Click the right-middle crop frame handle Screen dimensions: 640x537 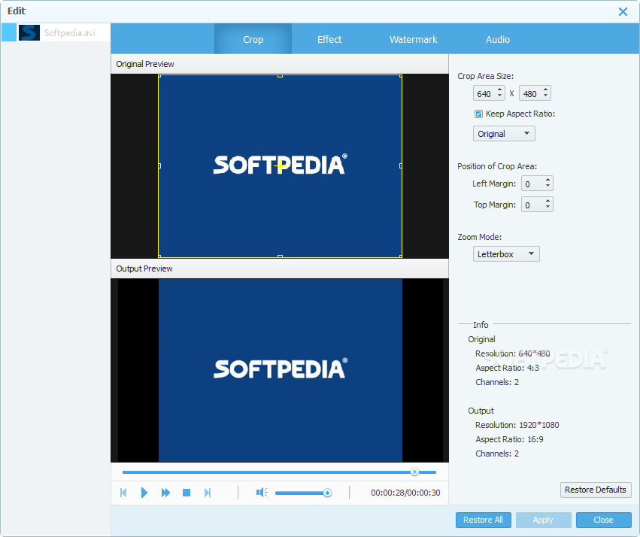[x=401, y=165]
